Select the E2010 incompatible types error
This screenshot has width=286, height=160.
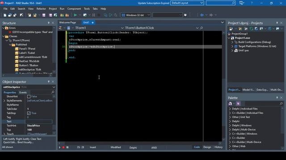33,32
